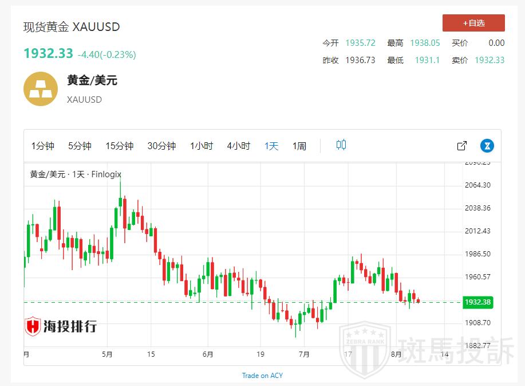Open the Trade on ACY link
525x386 pixels.
pyautogui.click(x=262, y=376)
